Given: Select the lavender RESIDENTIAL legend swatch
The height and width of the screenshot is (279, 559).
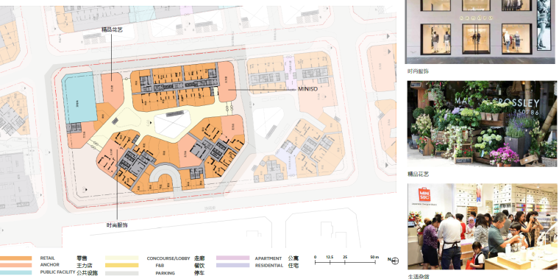Looking at the screenshot, I should pyautogui.click(x=233, y=265).
